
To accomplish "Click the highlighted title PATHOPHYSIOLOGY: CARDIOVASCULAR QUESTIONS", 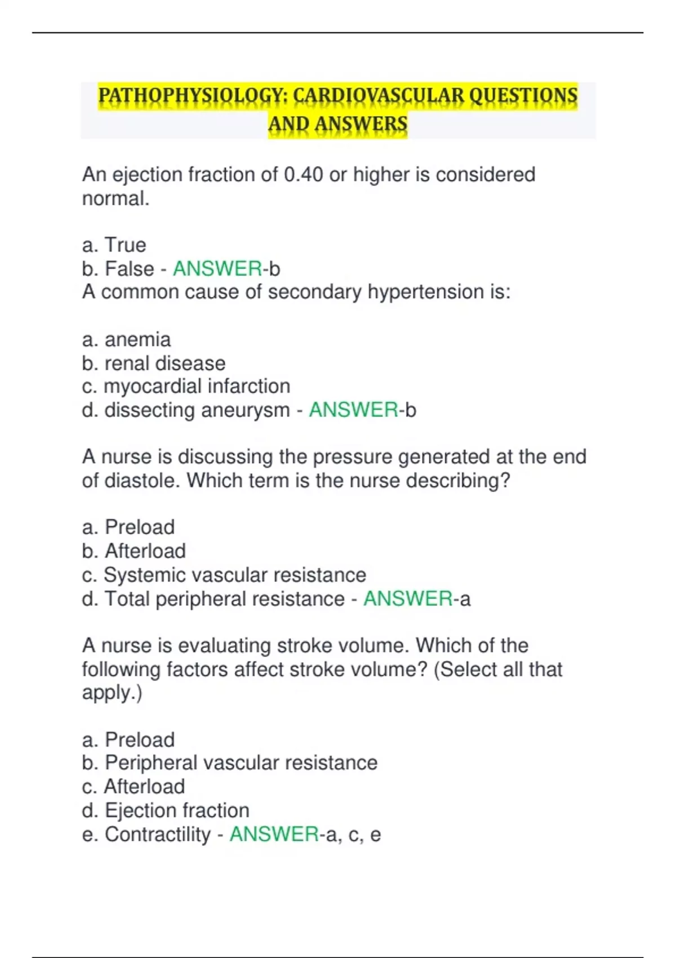I will 338,96.
